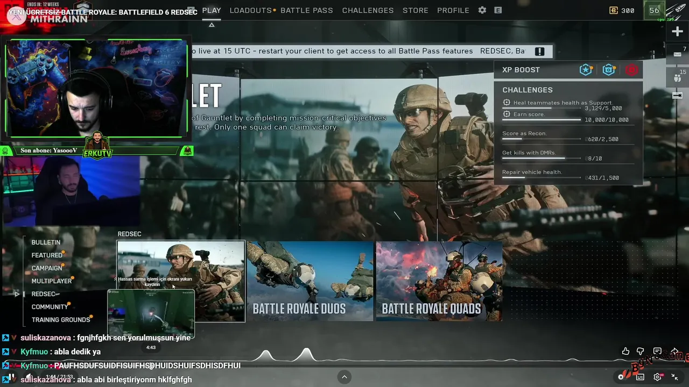
Task: Click the XP BOOST panel label
Action: pyautogui.click(x=521, y=70)
